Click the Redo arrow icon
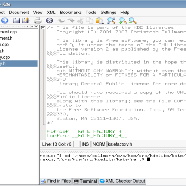 71,20
